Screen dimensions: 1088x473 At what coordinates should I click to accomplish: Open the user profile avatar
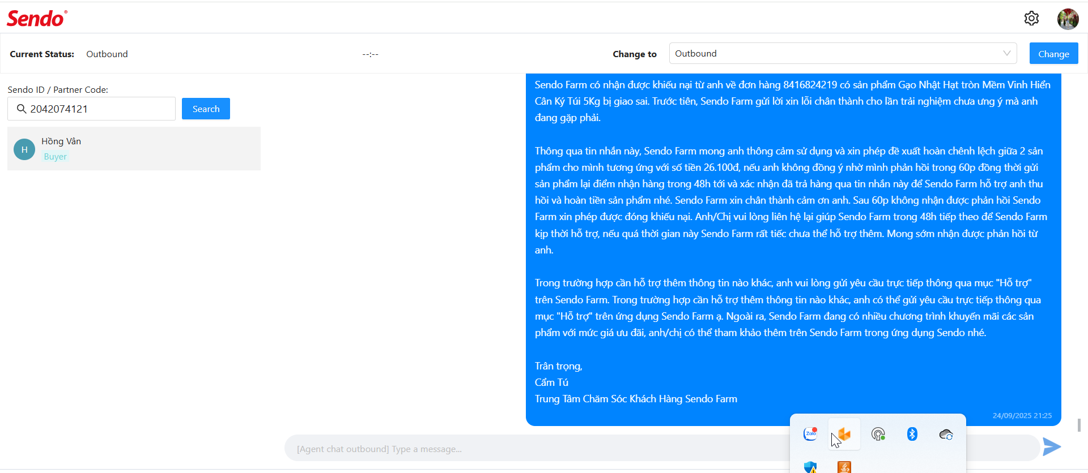1068,19
